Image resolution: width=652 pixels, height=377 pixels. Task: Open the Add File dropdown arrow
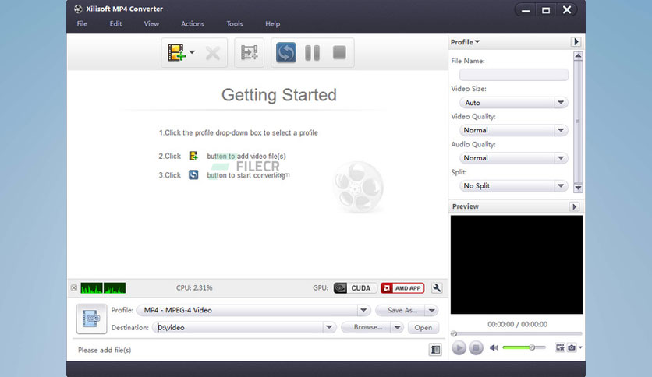tap(192, 52)
